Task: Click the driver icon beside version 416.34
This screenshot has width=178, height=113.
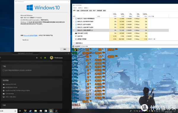Action: [x=4, y=88]
